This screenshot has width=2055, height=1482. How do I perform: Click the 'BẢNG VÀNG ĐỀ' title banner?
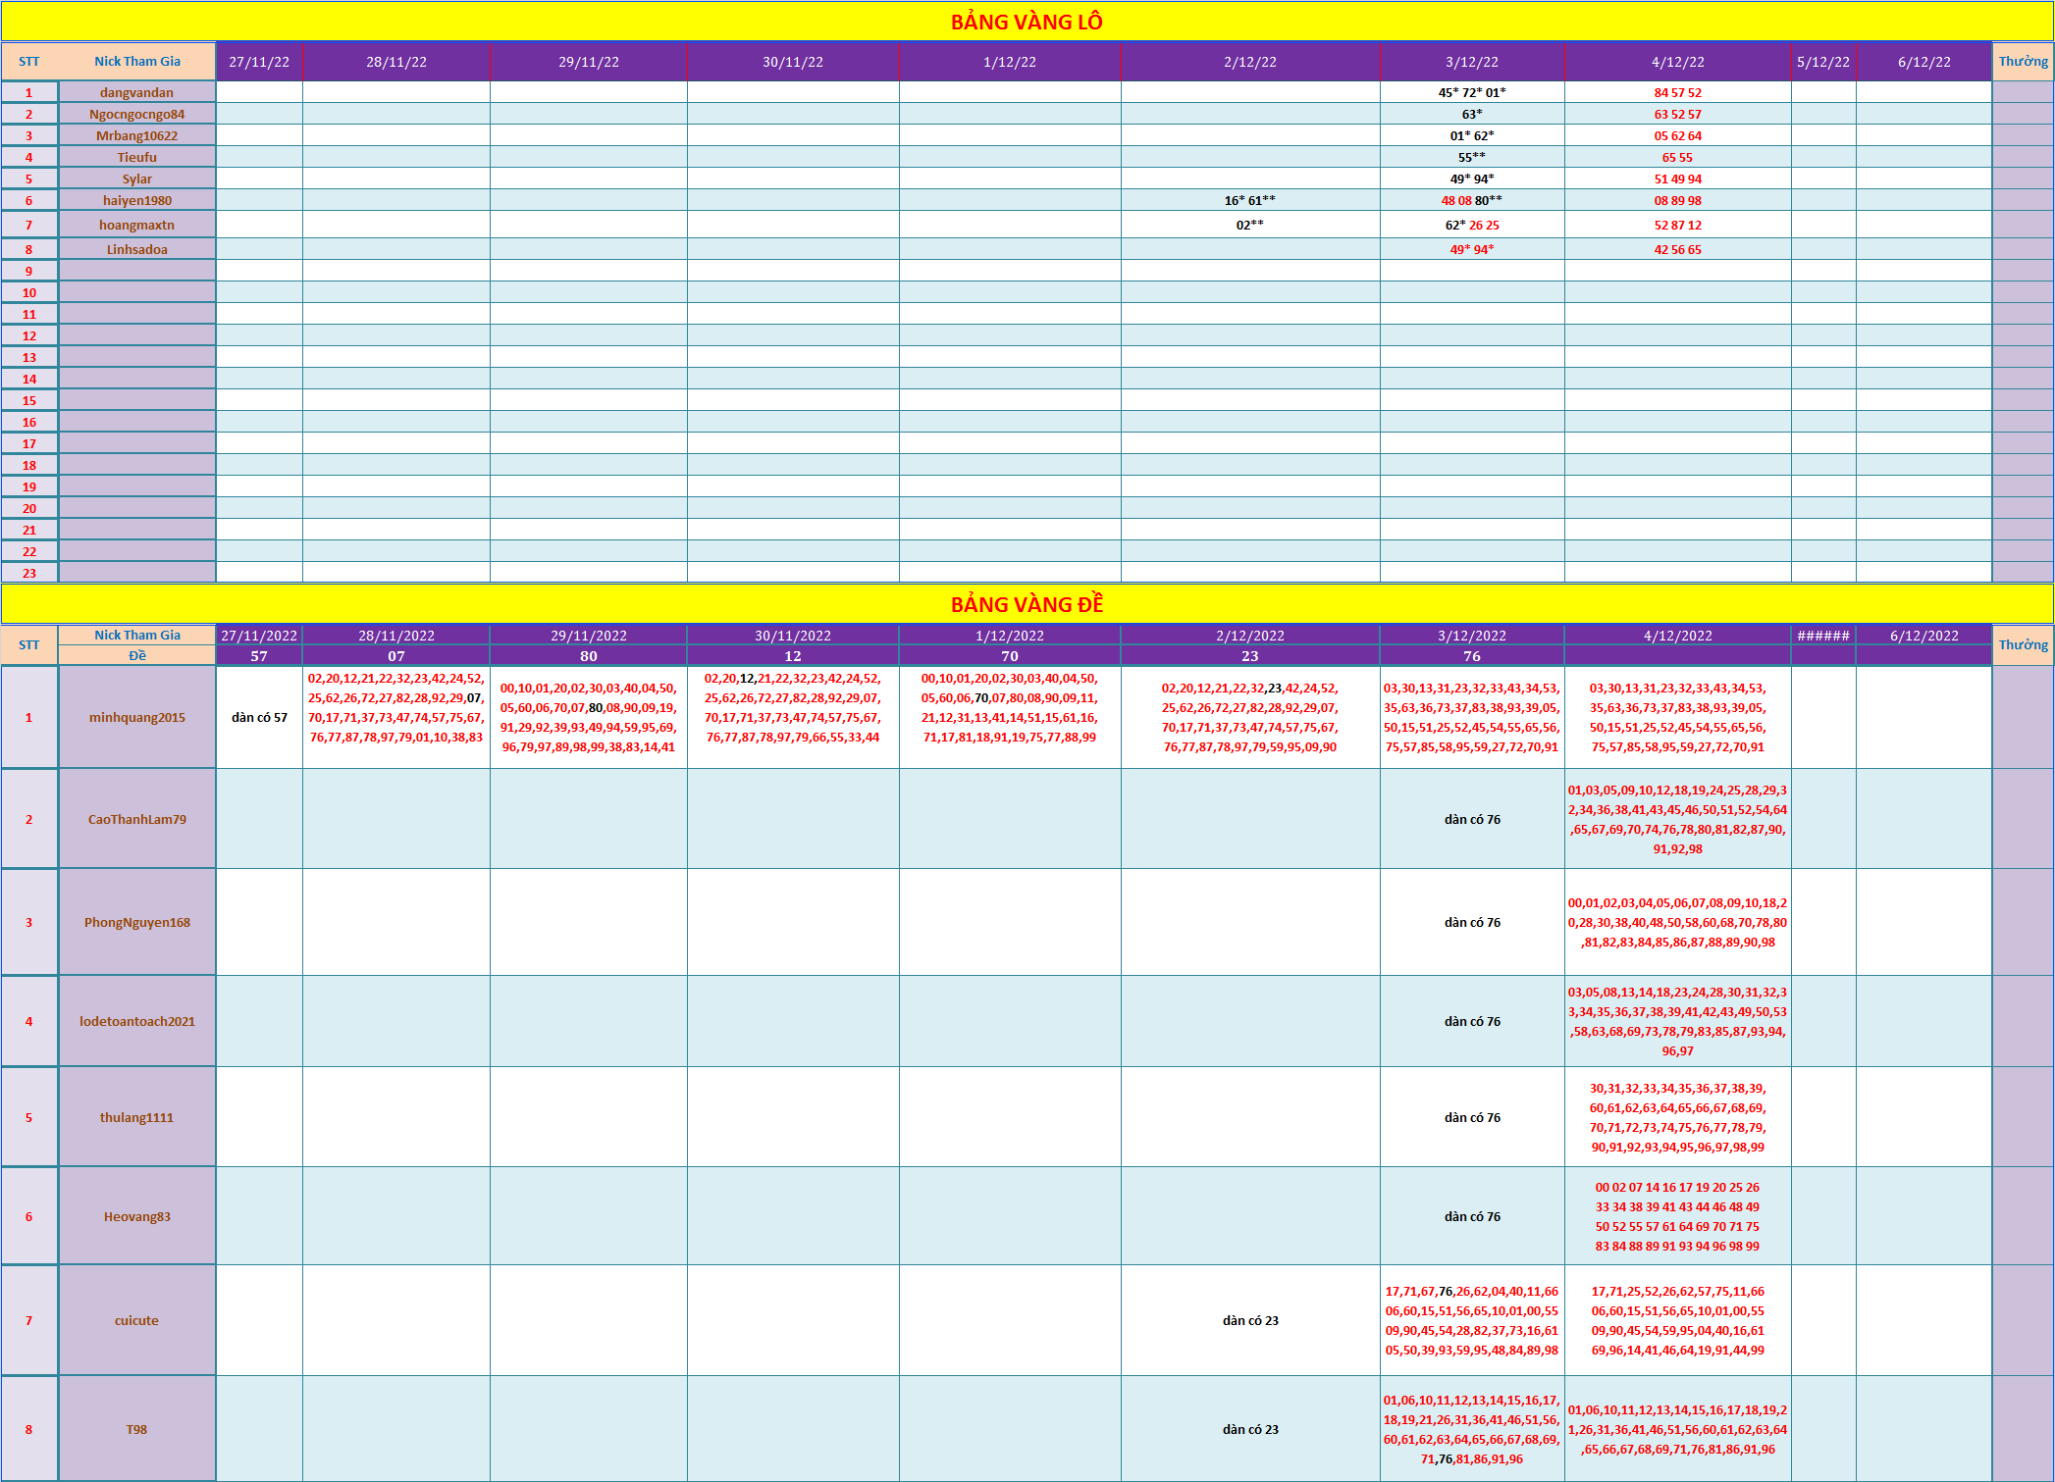(1027, 604)
